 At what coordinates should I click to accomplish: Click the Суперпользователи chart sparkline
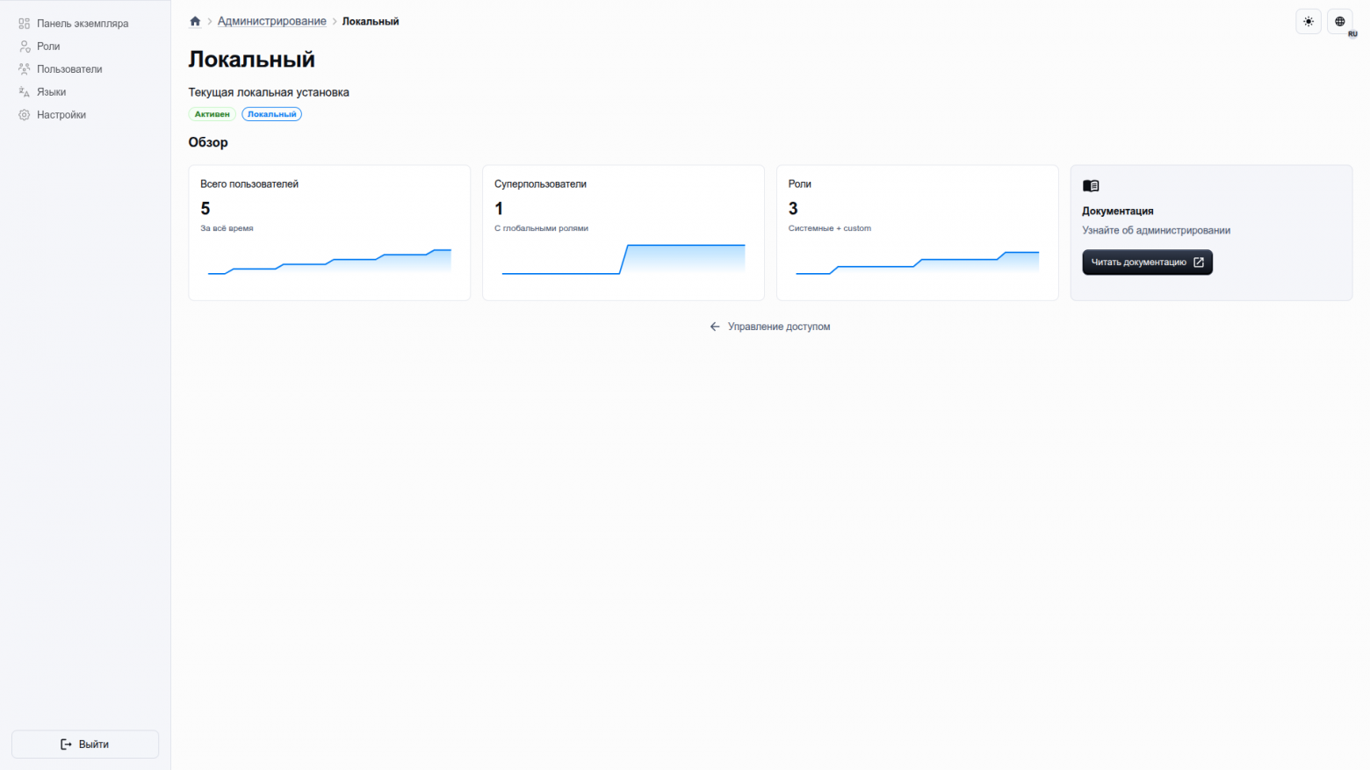(624, 260)
